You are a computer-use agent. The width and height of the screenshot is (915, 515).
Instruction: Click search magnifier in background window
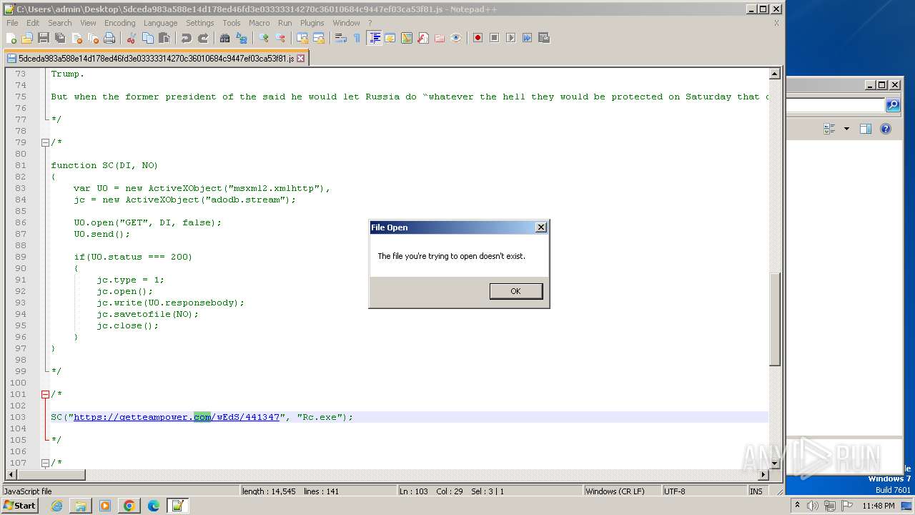pos(893,106)
